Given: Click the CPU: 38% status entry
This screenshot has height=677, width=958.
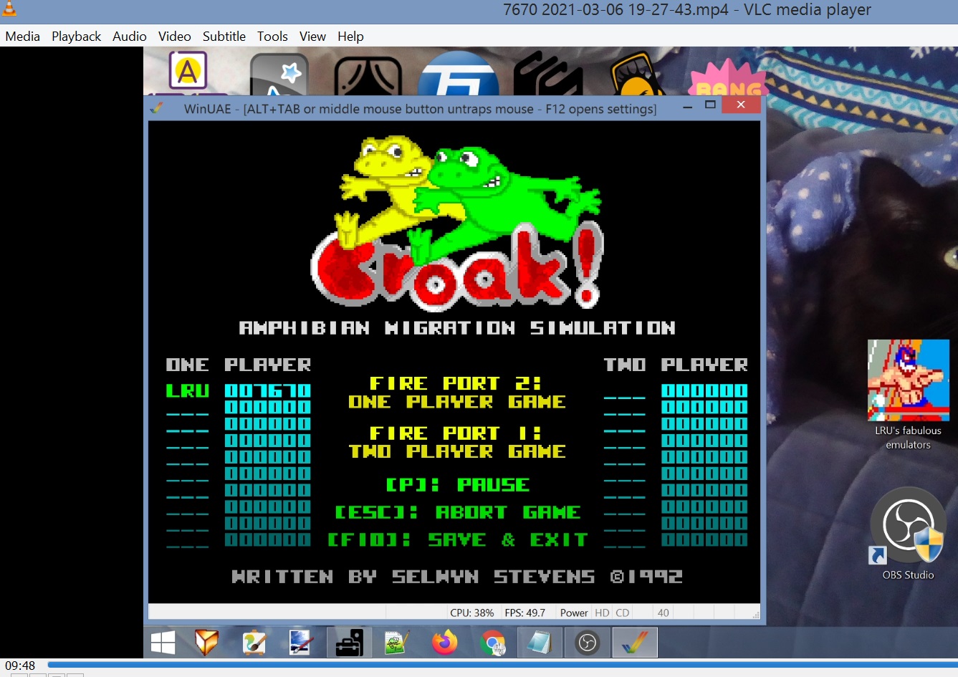Looking at the screenshot, I should click(x=472, y=613).
